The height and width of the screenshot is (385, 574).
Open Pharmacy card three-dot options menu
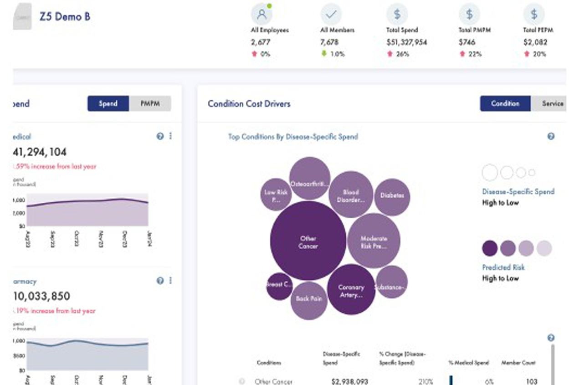tap(171, 281)
